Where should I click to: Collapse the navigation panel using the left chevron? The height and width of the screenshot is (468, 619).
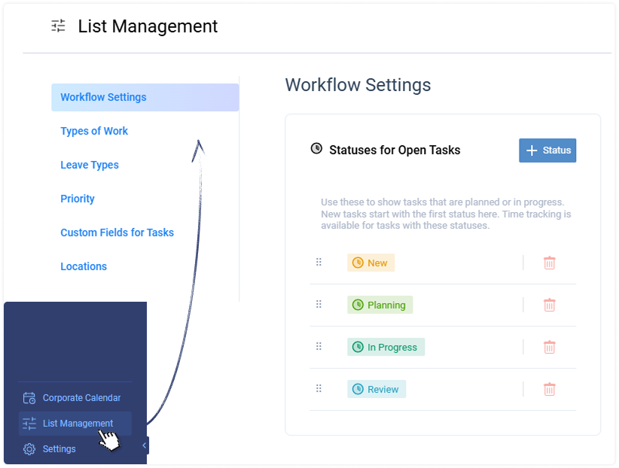point(144,445)
